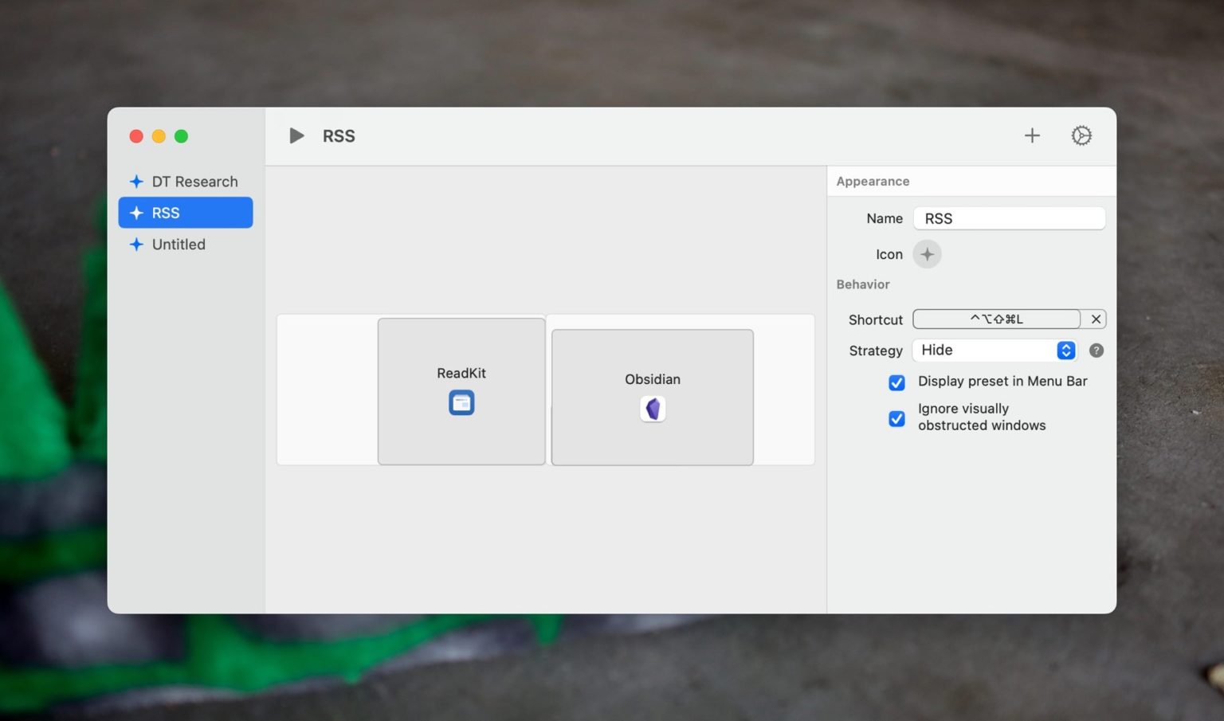The width and height of the screenshot is (1224, 721).
Task: Choose a custom icon for the RSS preset
Action: pyautogui.click(x=927, y=254)
